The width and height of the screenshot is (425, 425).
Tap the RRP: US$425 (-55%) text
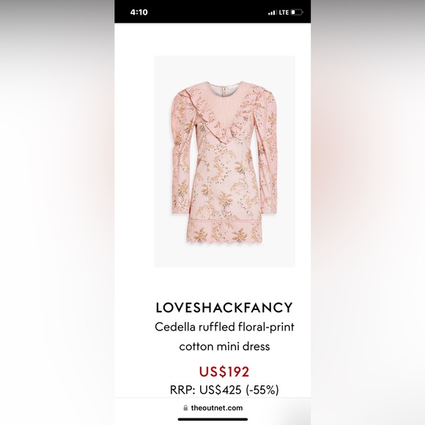(x=224, y=390)
